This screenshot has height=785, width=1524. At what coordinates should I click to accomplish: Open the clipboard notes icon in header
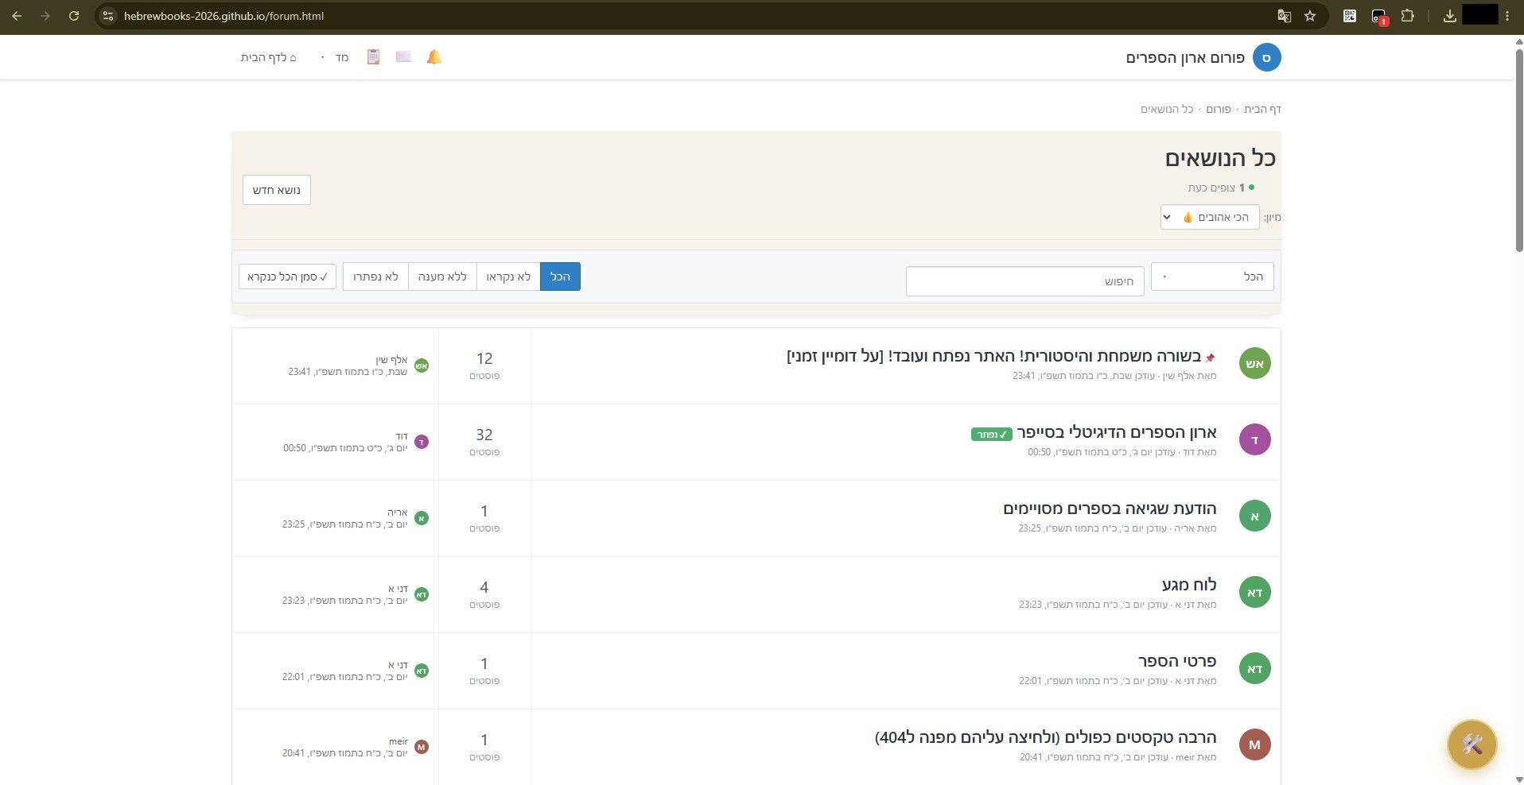[x=373, y=57]
